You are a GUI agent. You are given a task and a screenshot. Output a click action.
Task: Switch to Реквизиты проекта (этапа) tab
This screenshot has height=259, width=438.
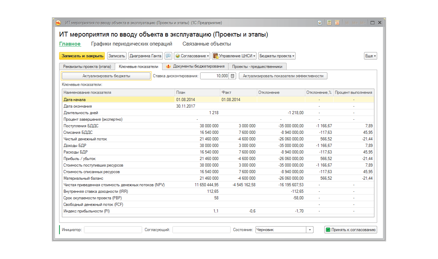click(87, 67)
